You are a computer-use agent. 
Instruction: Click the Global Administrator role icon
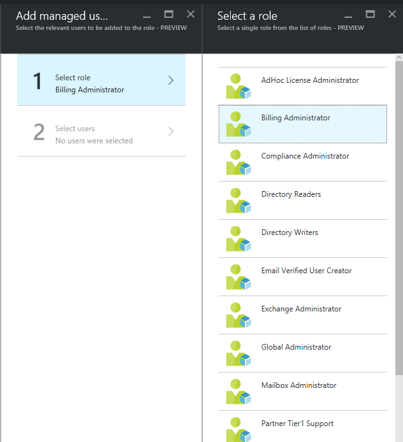point(238,353)
